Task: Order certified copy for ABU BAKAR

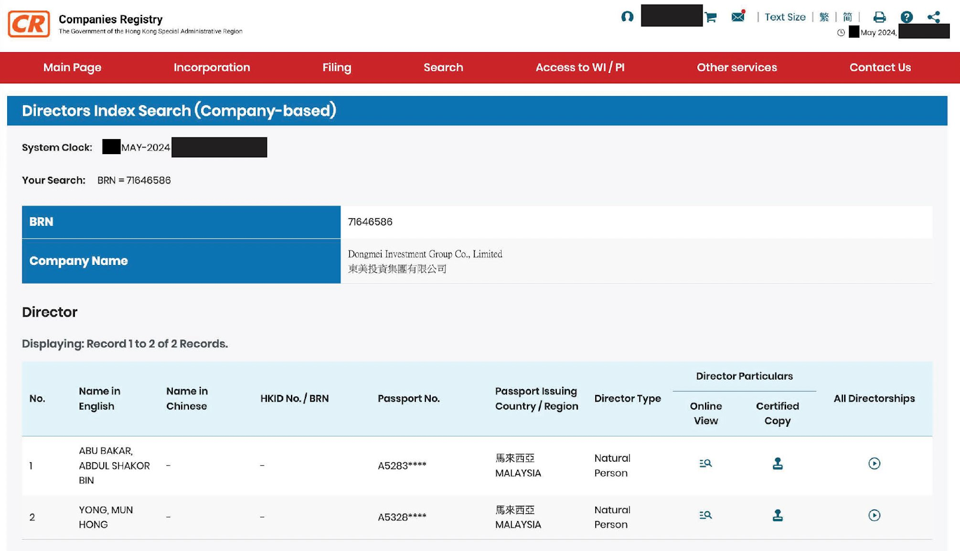Action: [778, 463]
